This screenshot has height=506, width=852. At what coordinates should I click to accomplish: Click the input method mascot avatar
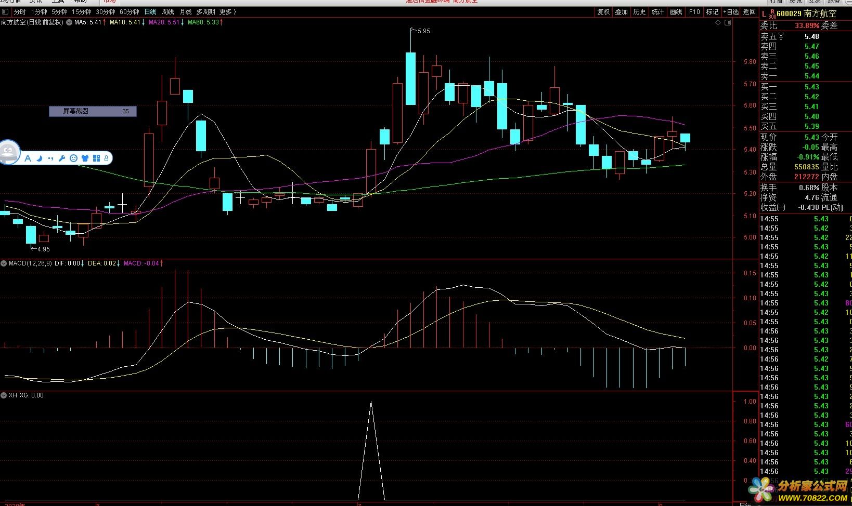8,152
